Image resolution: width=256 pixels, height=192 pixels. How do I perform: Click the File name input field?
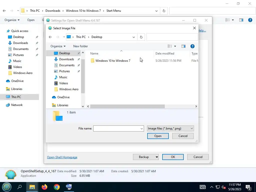click(116, 128)
